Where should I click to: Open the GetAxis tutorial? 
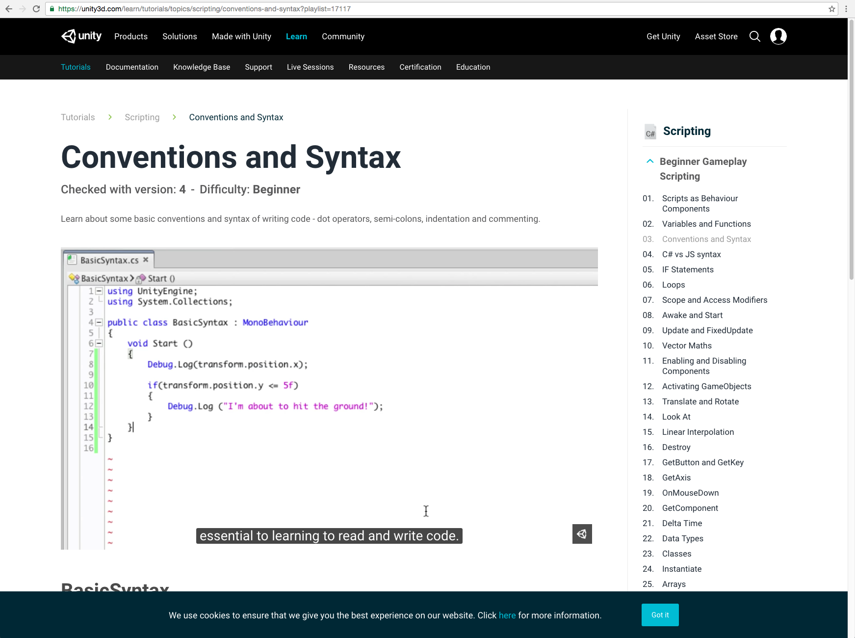coord(676,478)
